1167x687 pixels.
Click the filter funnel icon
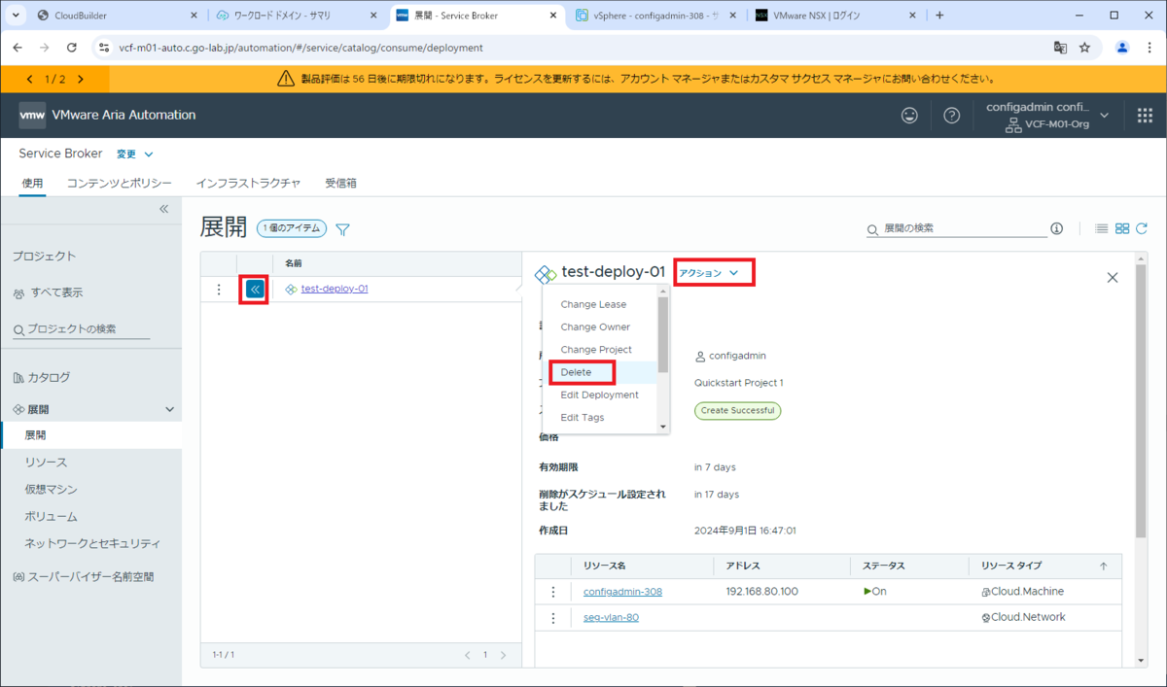pyautogui.click(x=342, y=229)
